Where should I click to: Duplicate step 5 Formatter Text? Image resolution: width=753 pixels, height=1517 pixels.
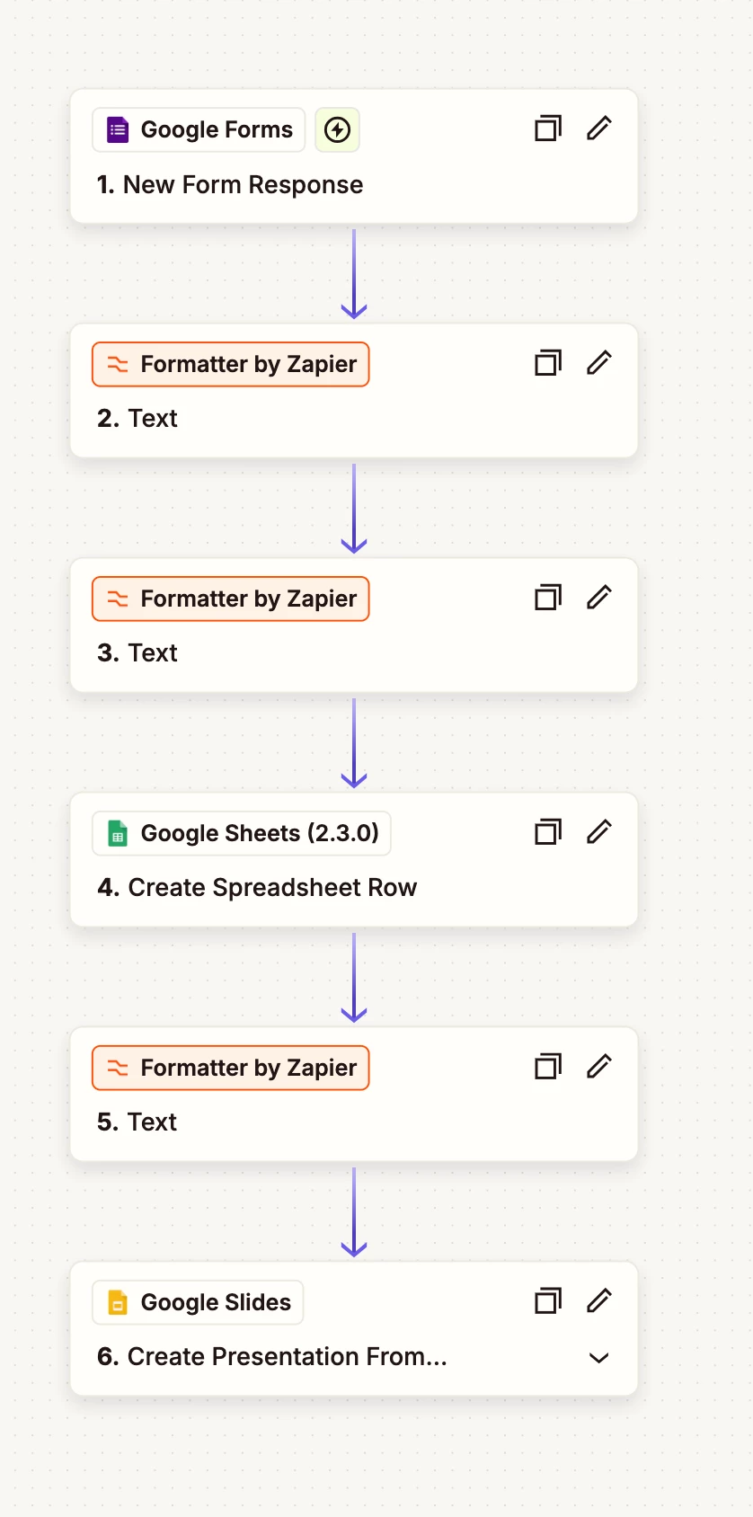coord(548,1068)
